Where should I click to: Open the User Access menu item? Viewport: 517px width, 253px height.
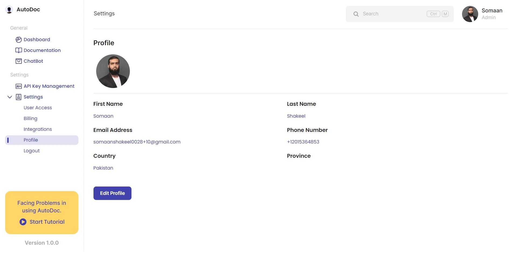pos(38,108)
